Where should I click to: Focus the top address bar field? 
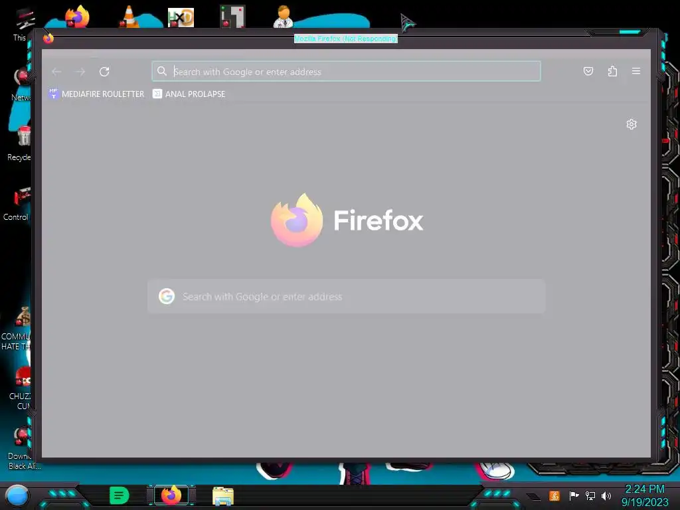point(346,71)
